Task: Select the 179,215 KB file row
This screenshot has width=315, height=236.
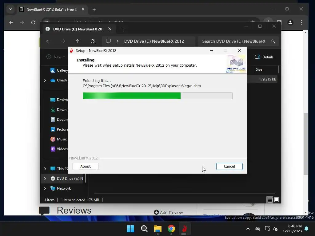Action: (262, 79)
